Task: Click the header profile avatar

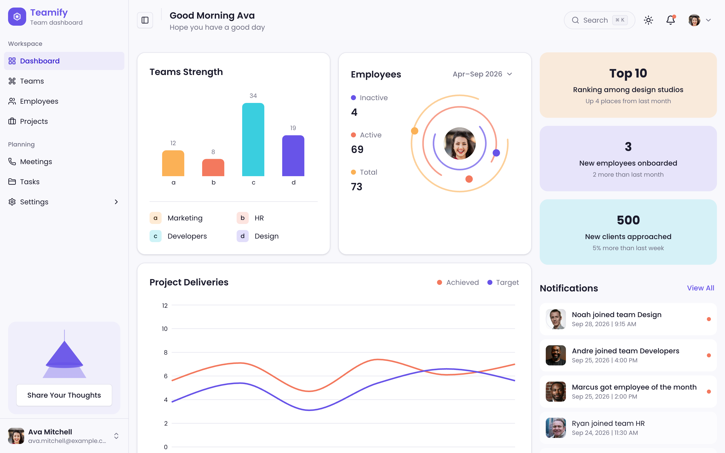Action: (x=694, y=20)
